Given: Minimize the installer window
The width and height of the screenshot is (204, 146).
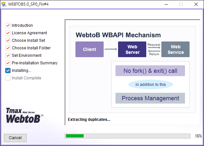Looking at the screenshot, I should click(x=166, y=4).
